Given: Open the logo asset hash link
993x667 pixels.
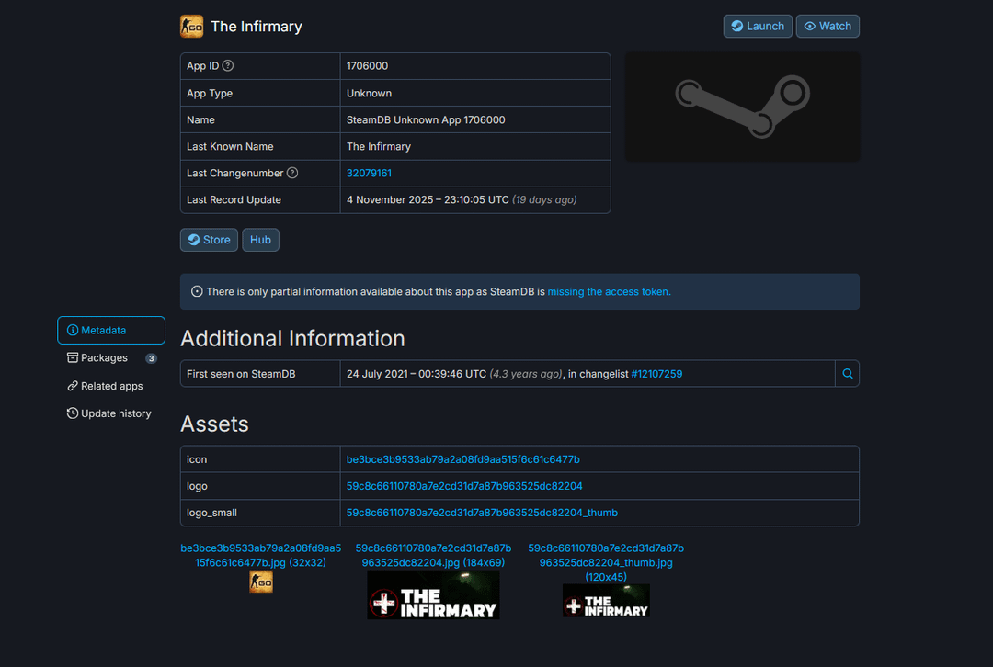Looking at the screenshot, I should tap(464, 486).
